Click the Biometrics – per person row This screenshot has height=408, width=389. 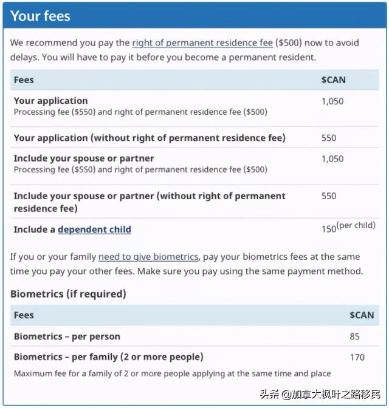tap(67, 336)
